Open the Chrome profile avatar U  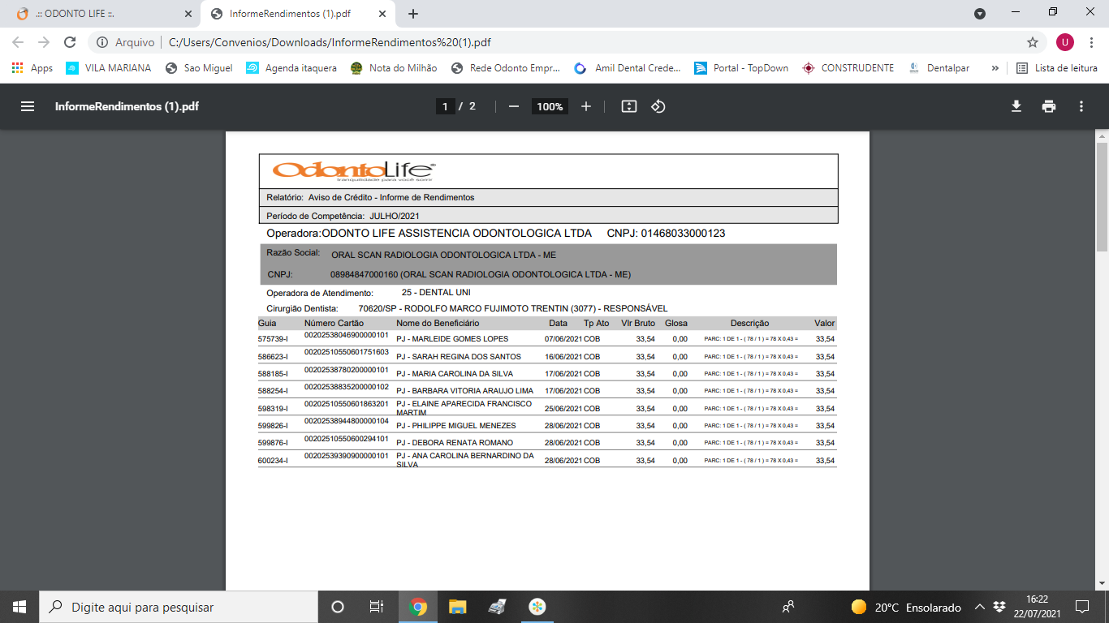[x=1065, y=42]
